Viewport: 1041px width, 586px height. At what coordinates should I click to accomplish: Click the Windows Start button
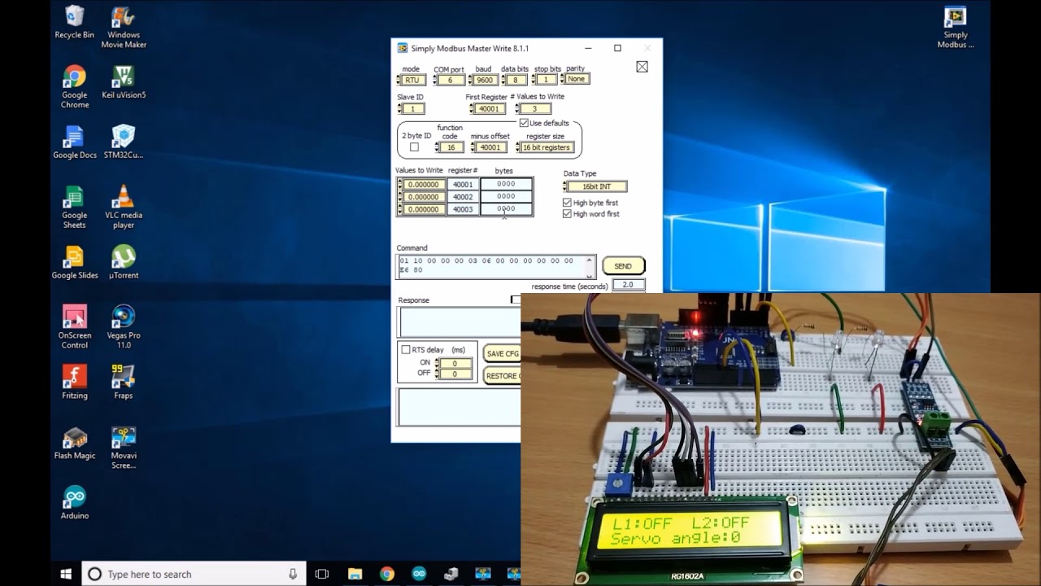[66, 574]
